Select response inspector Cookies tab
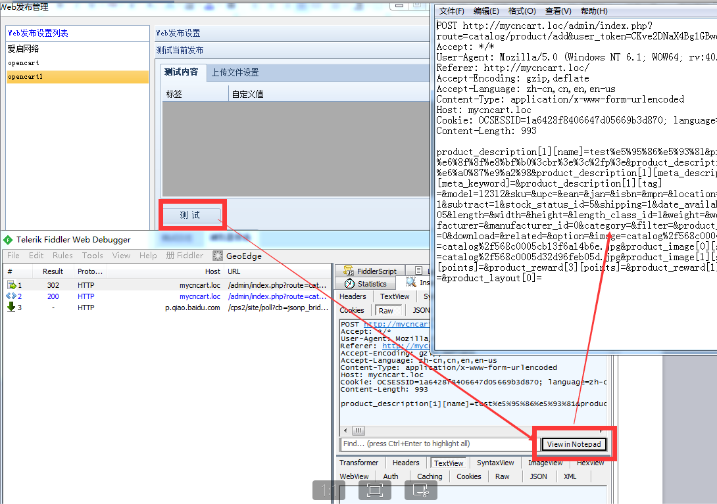The height and width of the screenshot is (504, 717). (469, 476)
